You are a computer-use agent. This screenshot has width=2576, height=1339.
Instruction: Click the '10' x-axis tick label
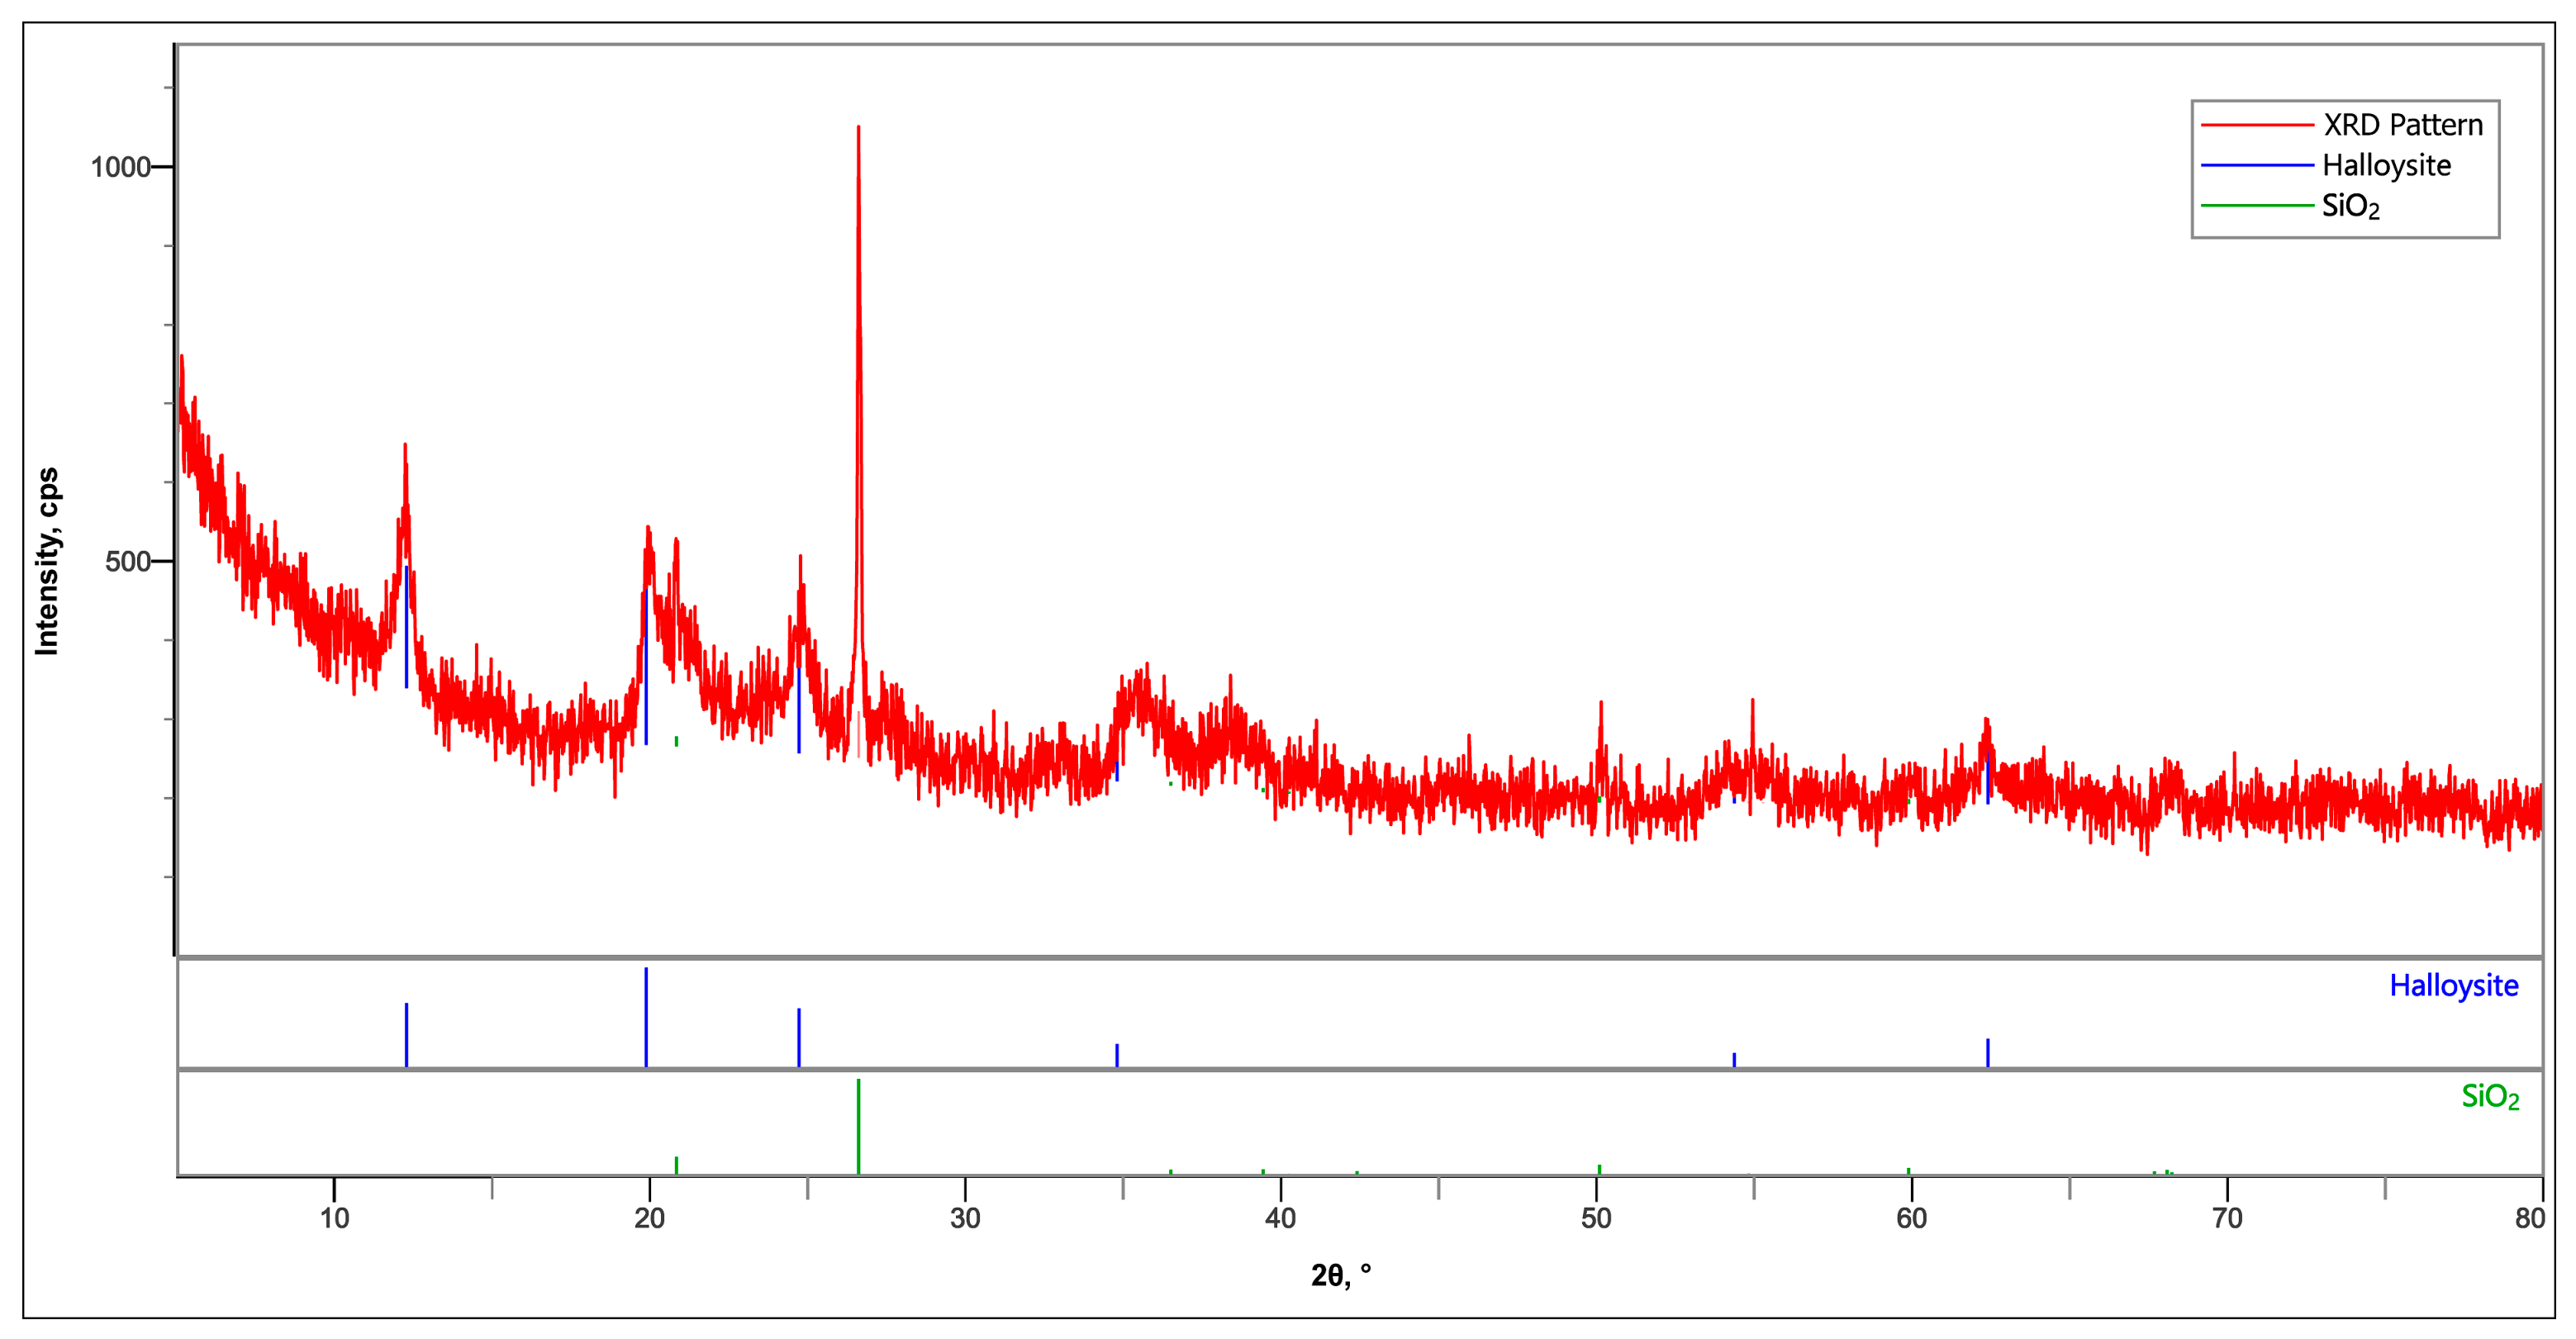[x=334, y=1218]
